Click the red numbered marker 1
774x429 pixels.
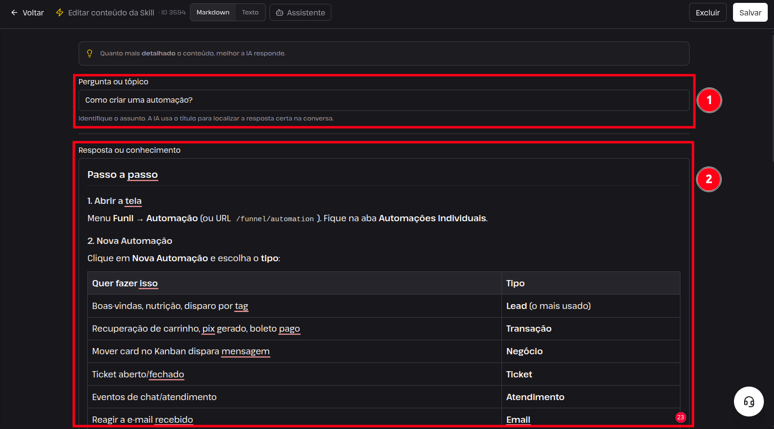pos(709,100)
